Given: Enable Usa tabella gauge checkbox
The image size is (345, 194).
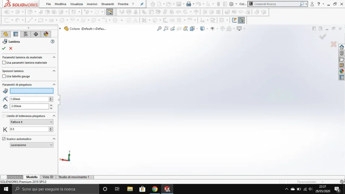Looking at the screenshot, I should point(4,76).
